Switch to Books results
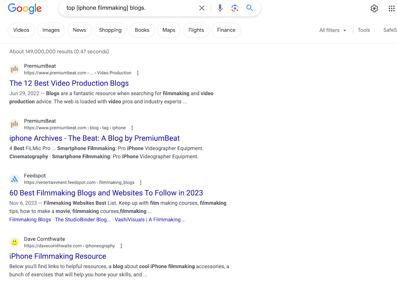The height and width of the screenshot is (281, 397). tap(142, 30)
